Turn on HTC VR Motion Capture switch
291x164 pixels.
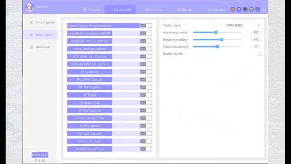coord(146,56)
